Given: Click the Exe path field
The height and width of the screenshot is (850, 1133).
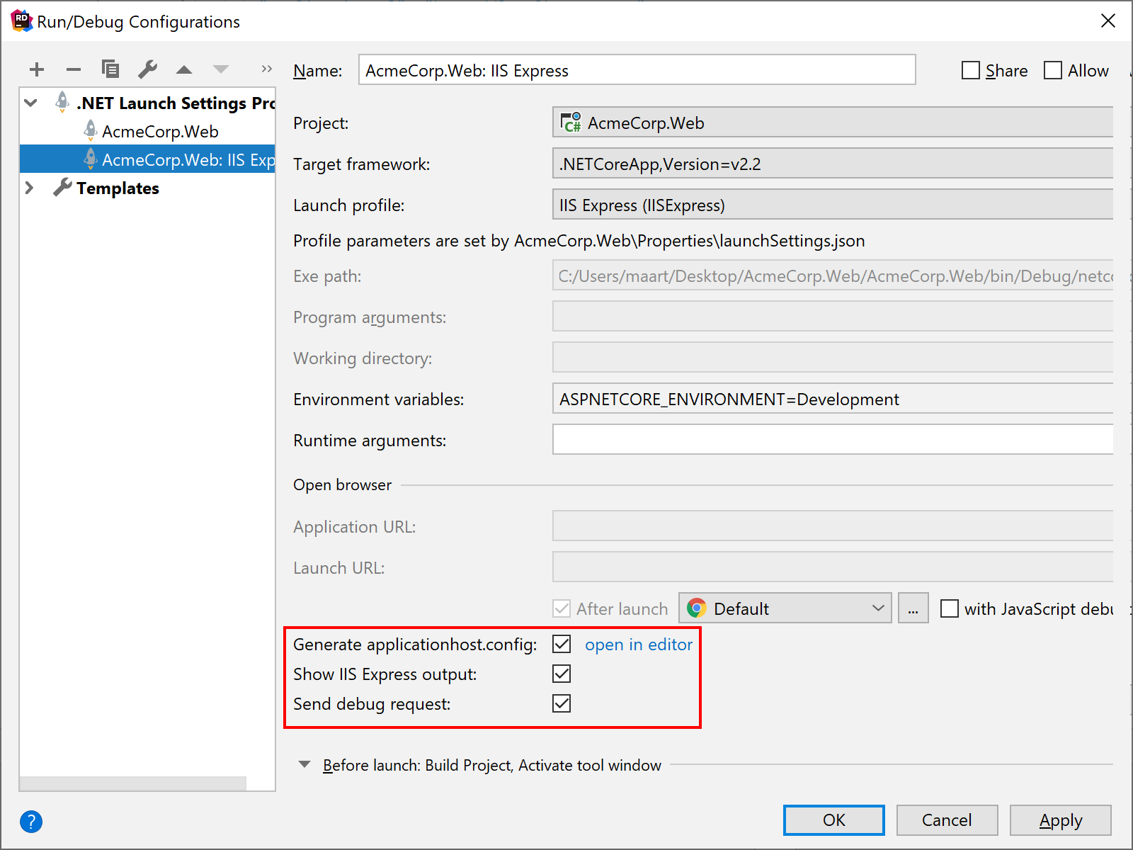Looking at the screenshot, I should point(833,276).
